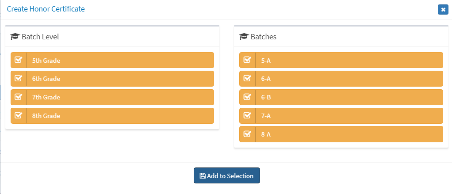
Task: Toggle the 7th Grade checkbox
Action: point(19,97)
